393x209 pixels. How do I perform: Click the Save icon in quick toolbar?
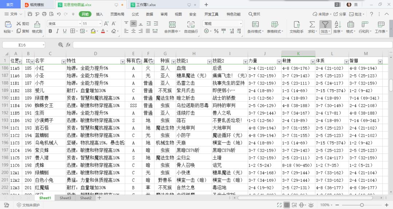pos(30,14)
